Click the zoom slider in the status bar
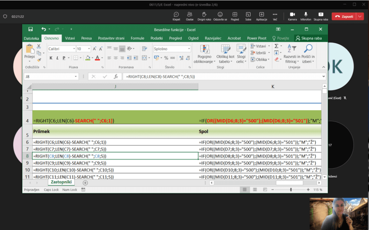This screenshot has width=369, height=230. tap(291, 189)
